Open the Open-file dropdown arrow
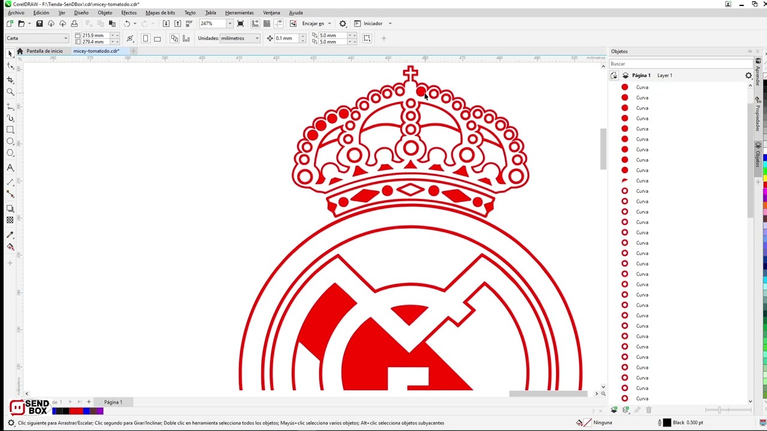 click(29, 23)
